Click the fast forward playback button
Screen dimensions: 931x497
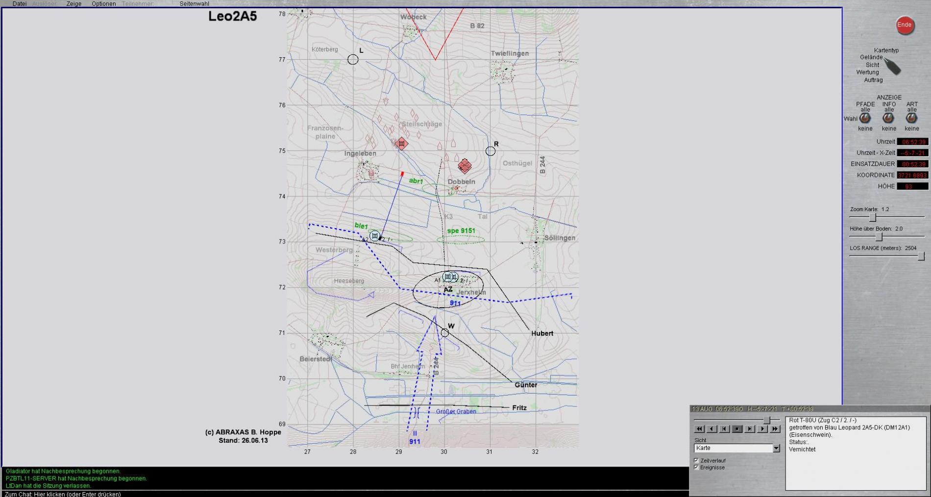[x=775, y=429]
